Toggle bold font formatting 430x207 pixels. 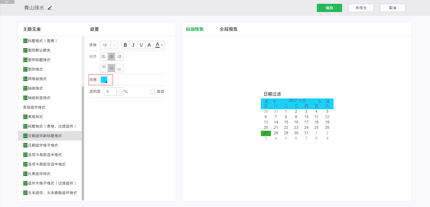[126, 45]
